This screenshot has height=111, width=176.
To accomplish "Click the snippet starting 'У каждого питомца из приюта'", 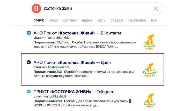I will click(x=84, y=74).
